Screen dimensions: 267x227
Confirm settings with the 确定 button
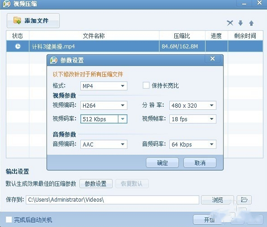point(162,163)
